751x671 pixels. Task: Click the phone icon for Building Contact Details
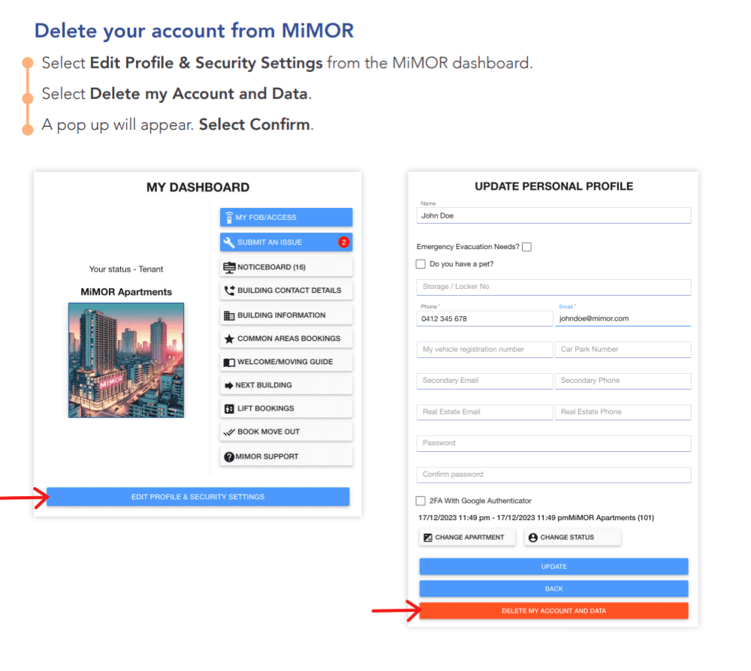tap(229, 290)
